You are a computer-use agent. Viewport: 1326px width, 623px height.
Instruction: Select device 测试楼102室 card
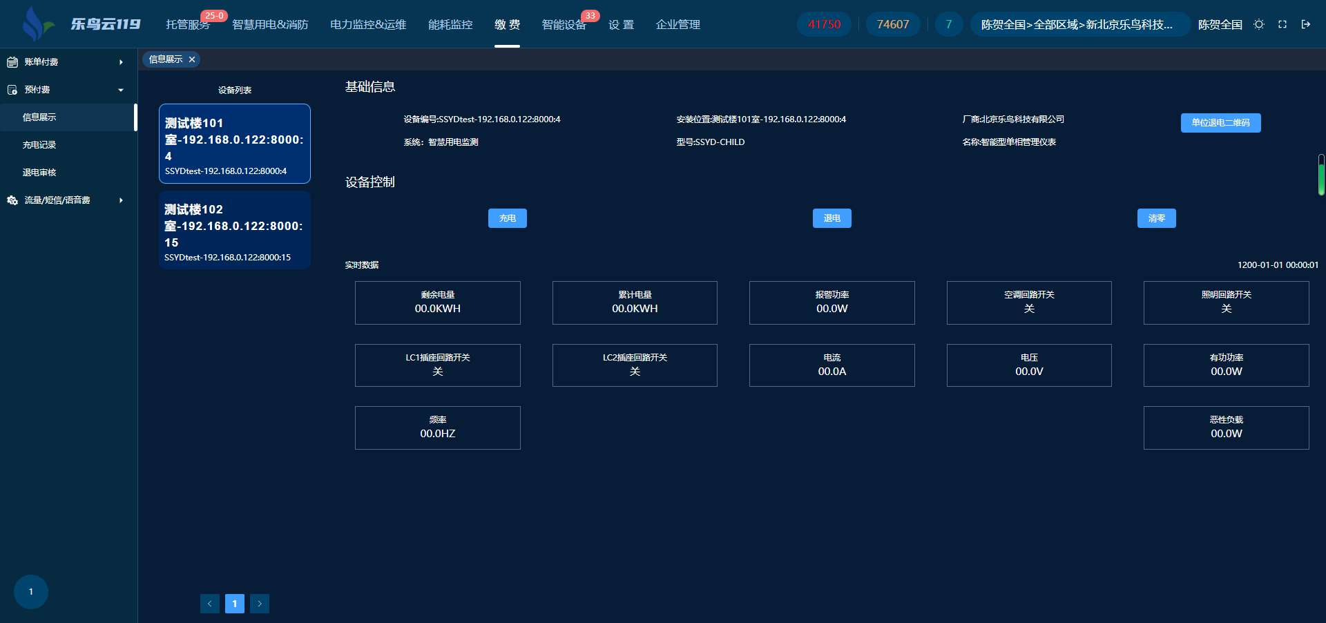point(234,231)
